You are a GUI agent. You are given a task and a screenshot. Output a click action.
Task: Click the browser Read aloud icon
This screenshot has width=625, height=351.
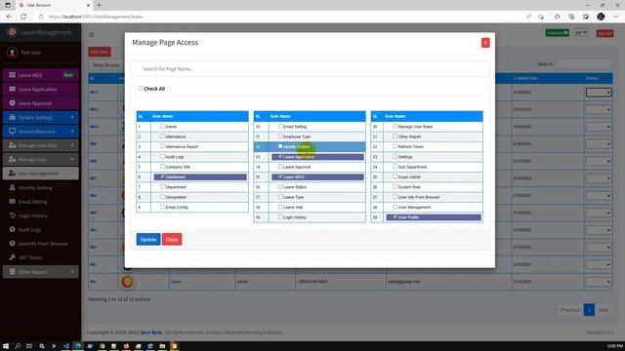[x=528, y=17]
